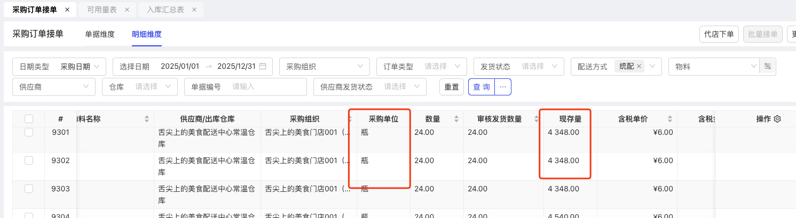Click the calendar icon in date range
The height and width of the screenshot is (218, 796).
pyautogui.click(x=263, y=67)
